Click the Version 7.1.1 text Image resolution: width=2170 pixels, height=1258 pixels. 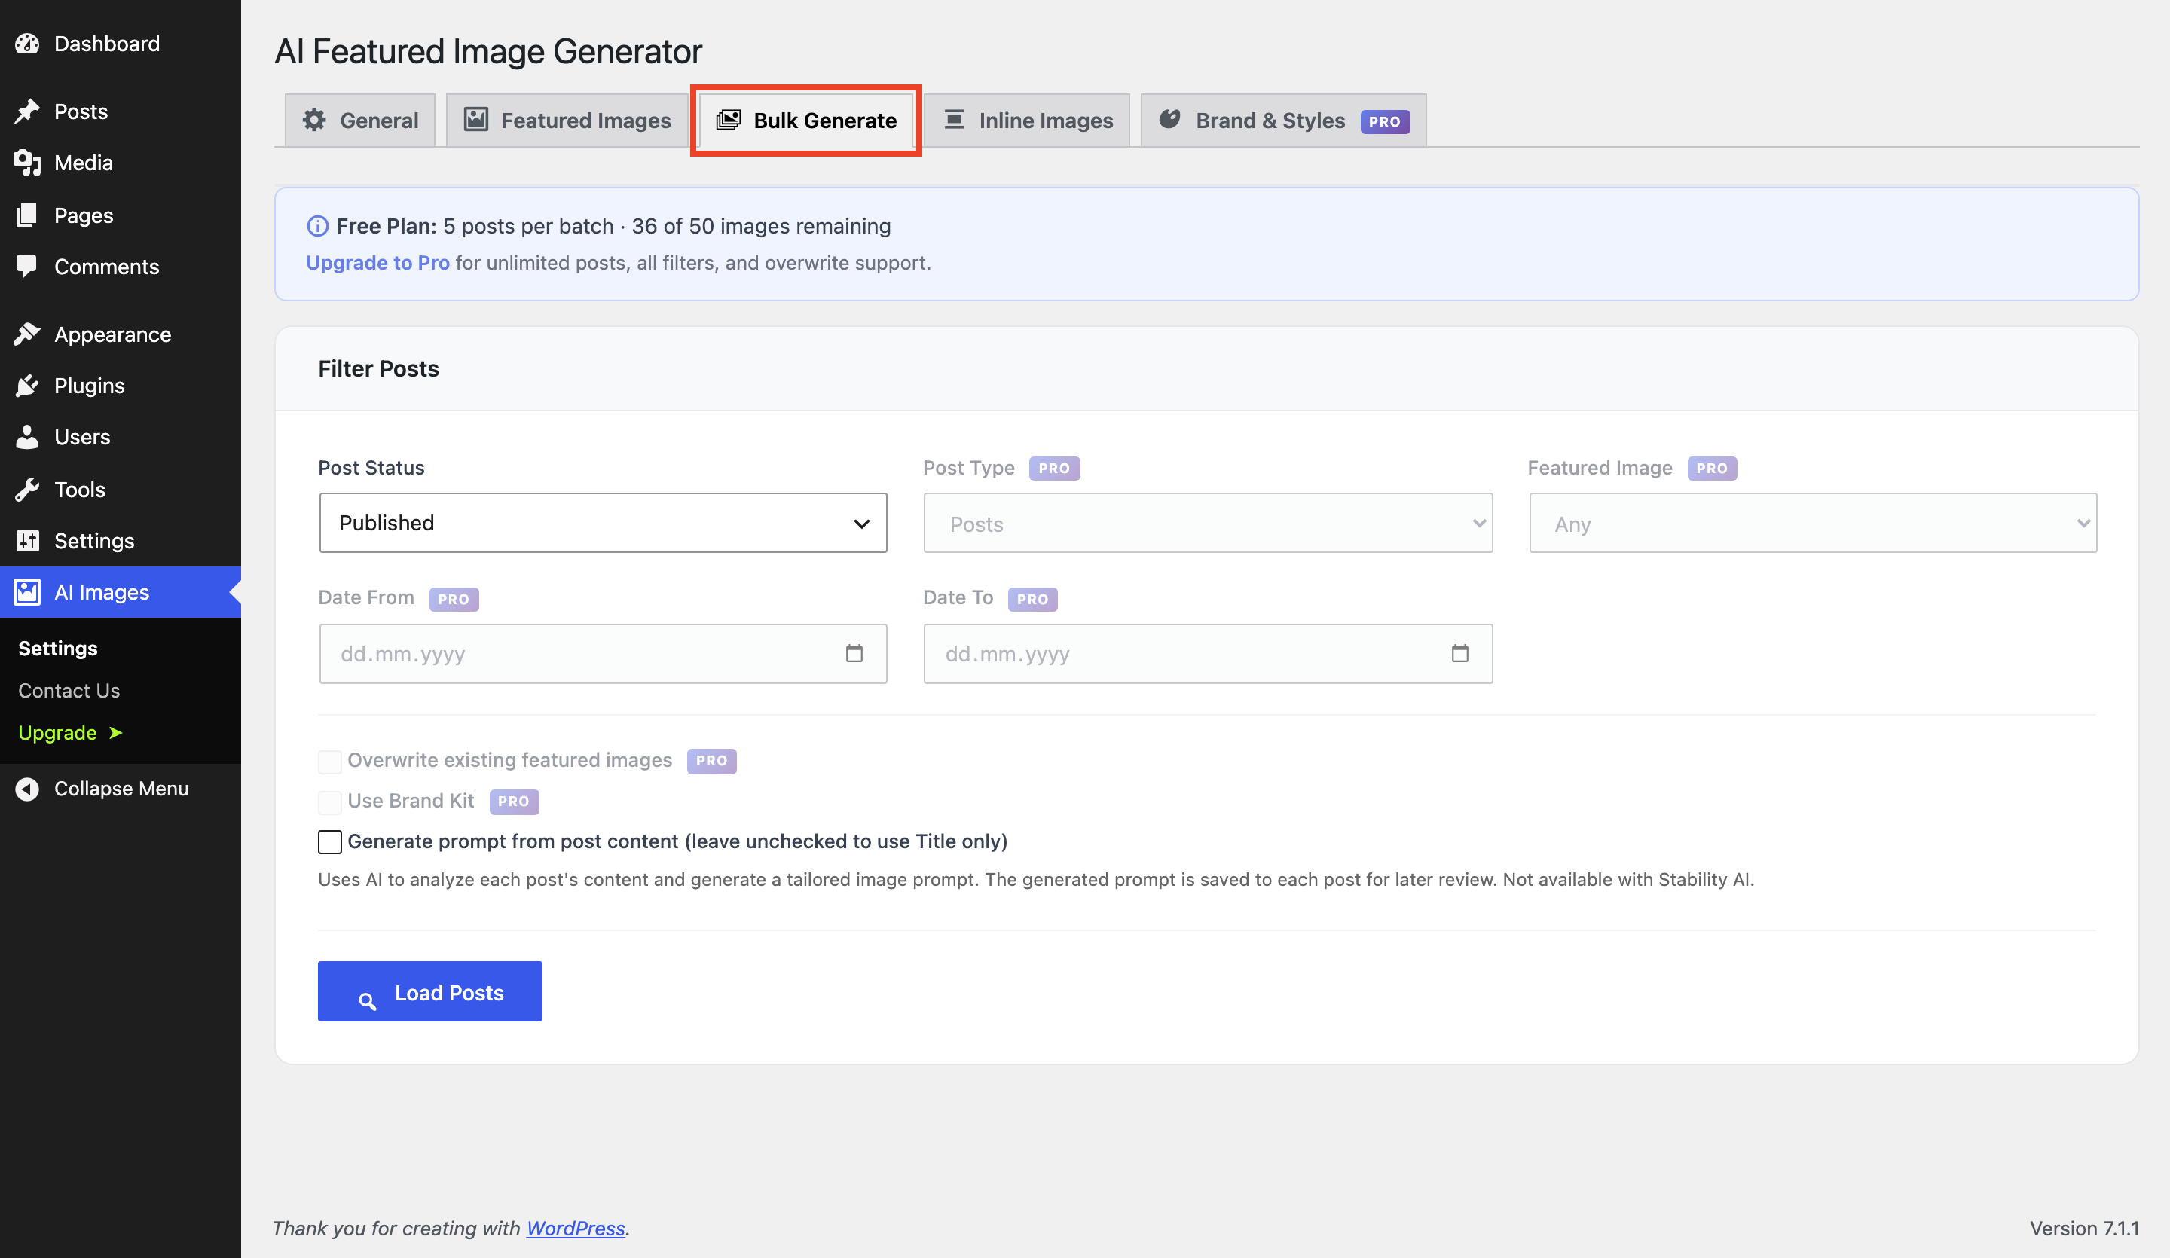2084,1228
